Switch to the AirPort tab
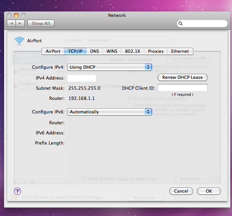The height and width of the screenshot is (216, 232). [x=53, y=51]
